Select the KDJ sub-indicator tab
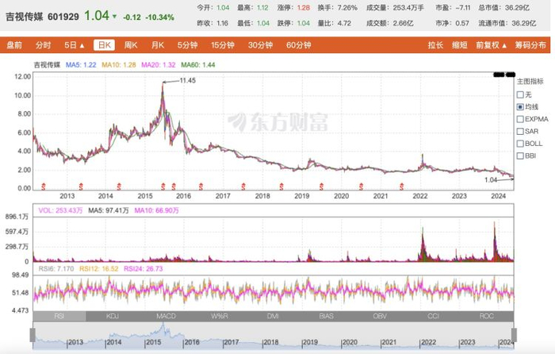 pyautogui.click(x=113, y=316)
